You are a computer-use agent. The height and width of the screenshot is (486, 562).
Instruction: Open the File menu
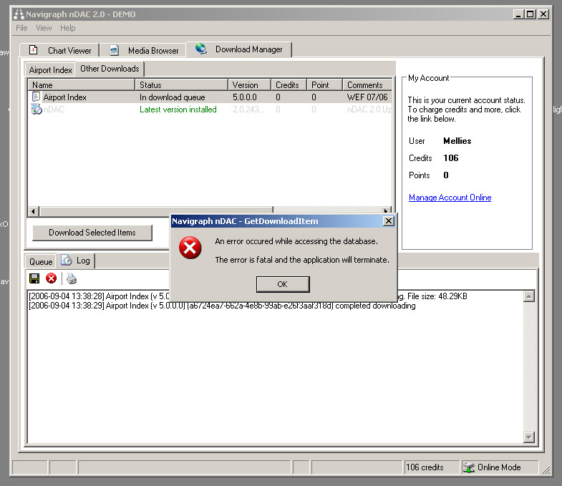coord(21,28)
